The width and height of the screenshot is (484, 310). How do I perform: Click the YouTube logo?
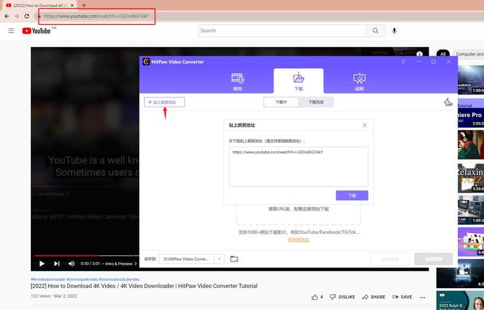tap(36, 30)
